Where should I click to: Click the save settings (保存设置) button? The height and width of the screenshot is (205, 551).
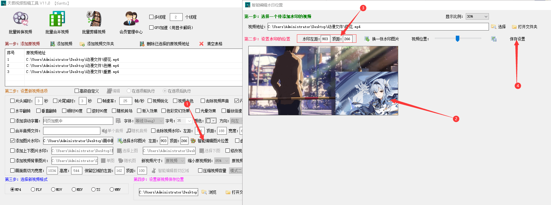pos(517,39)
